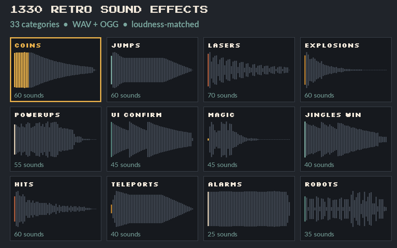Click the '55 sounds' label under Powerups
397x248 pixels.
(29, 165)
